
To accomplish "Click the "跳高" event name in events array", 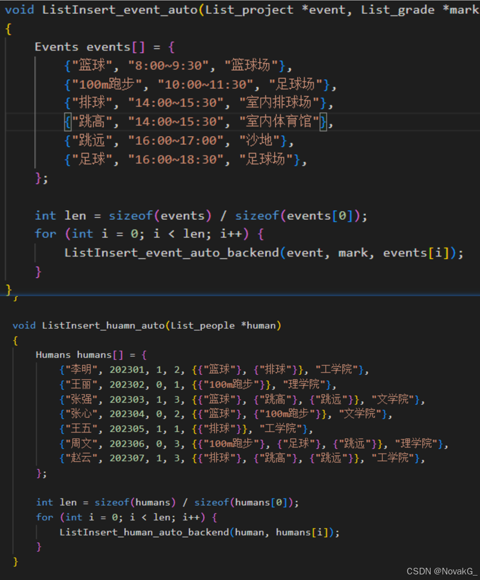I will point(92,121).
